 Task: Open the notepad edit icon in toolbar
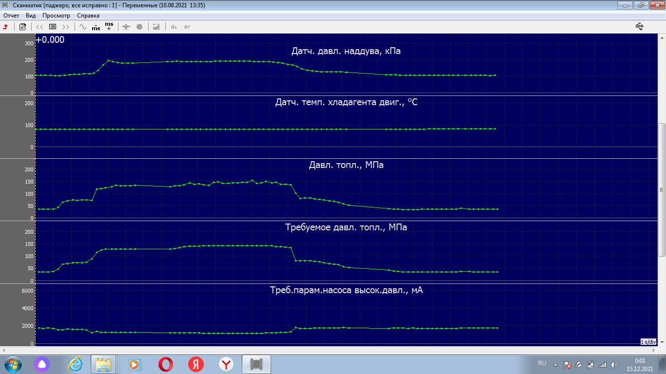[22, 27]
